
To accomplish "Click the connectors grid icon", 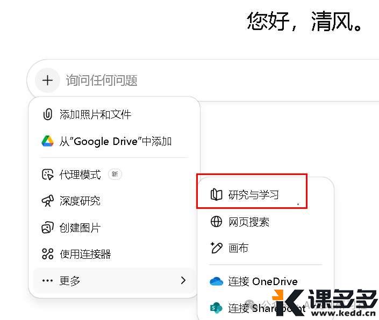I will point(48,254).
